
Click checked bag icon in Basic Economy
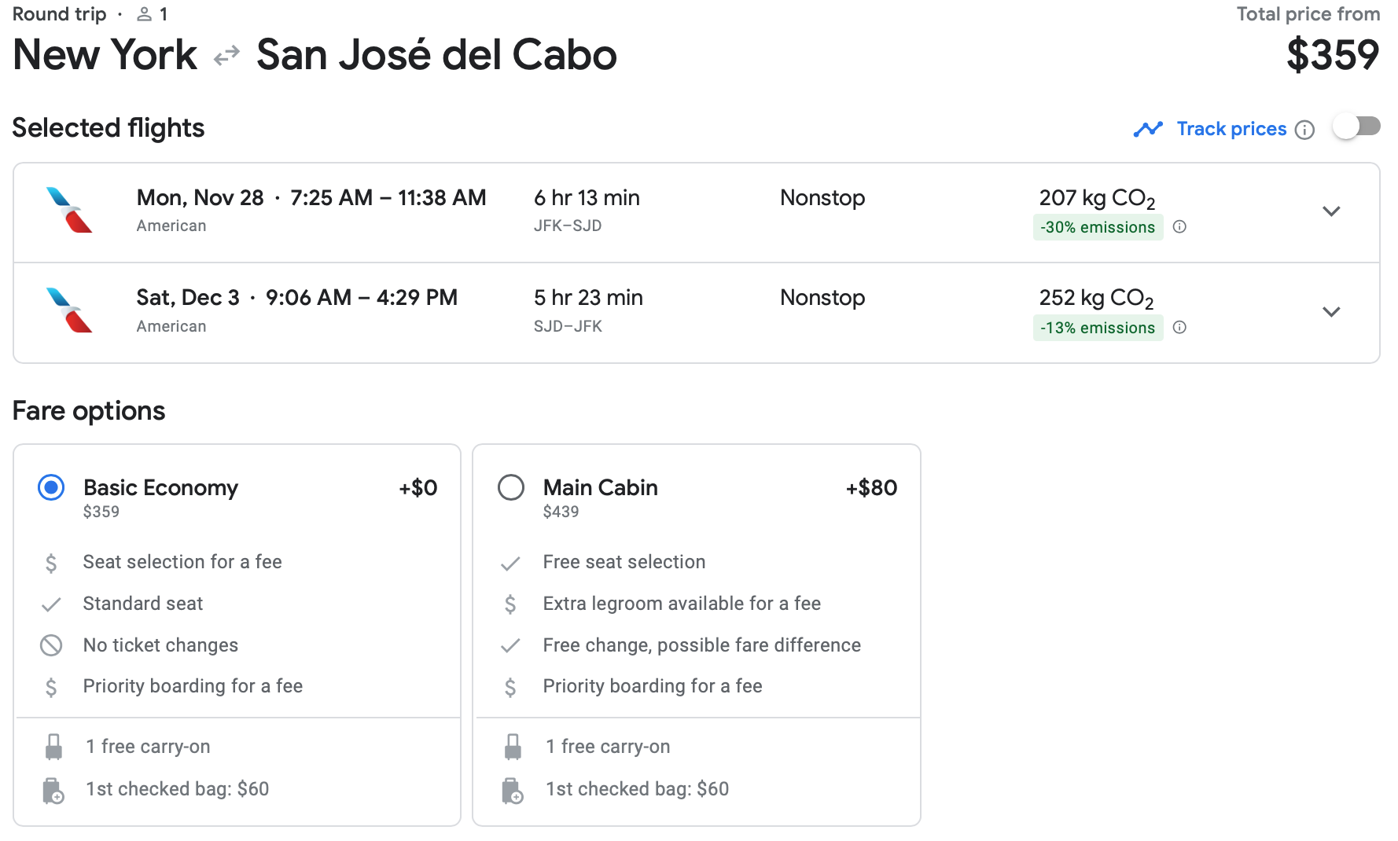pyautogui.click(x=53, y=790)
